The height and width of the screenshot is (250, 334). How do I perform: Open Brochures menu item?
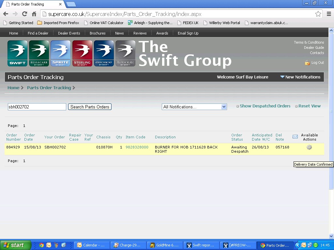click(x=98, y=33)
